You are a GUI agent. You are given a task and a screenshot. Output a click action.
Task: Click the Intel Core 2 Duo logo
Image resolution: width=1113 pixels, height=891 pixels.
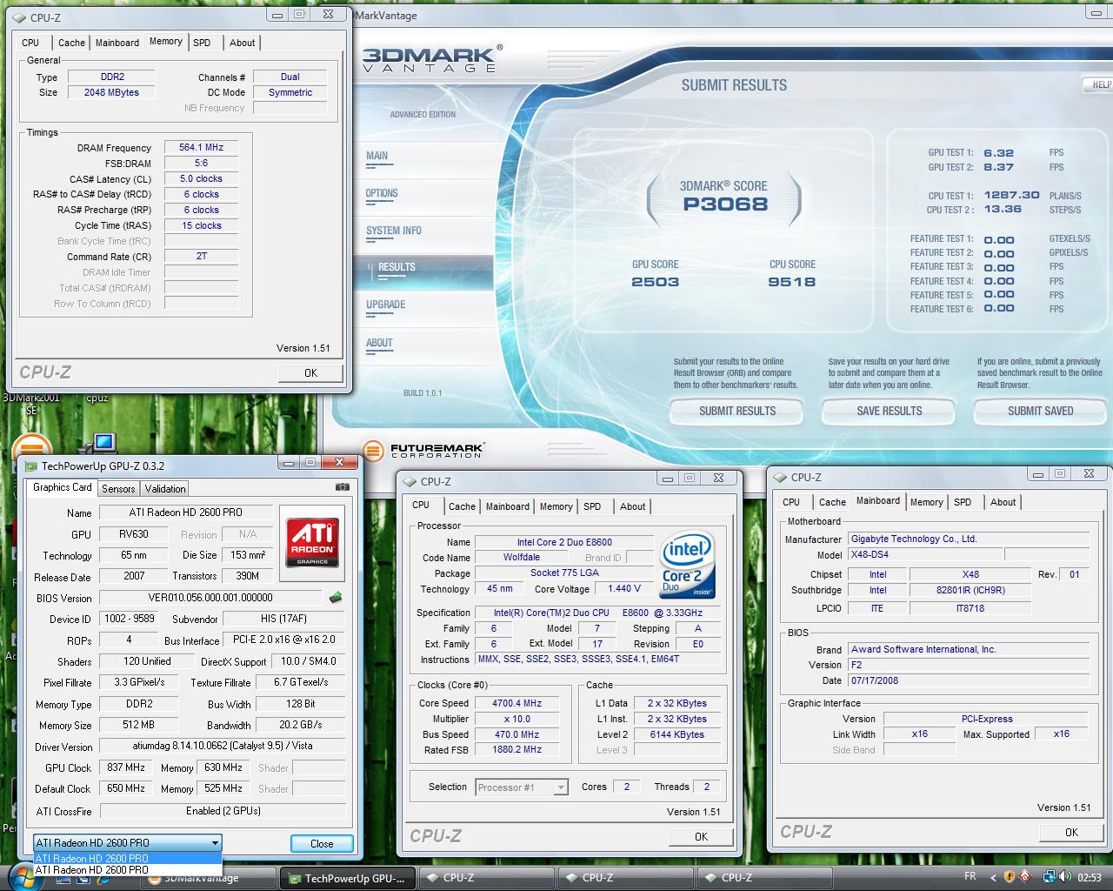(x=687, y=566)
